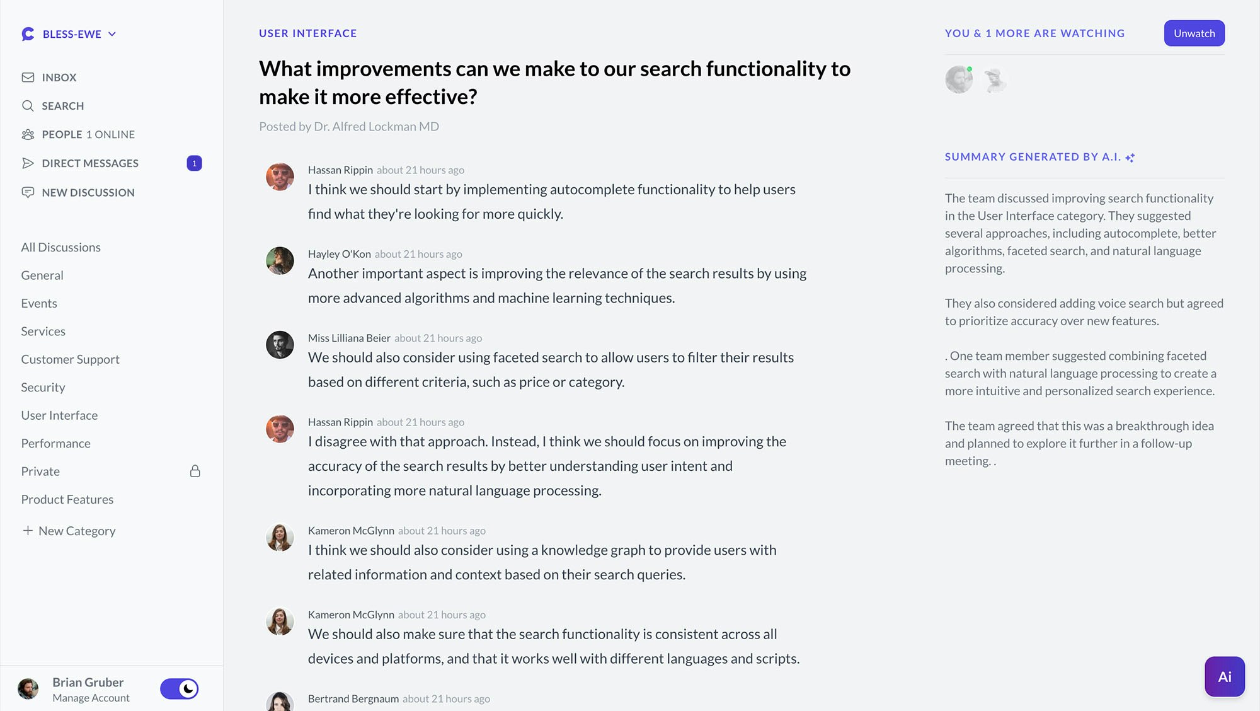Go to All Discussions
Image resolution: width=1260 pixels, height=711 pixels.
click(x=60, y=247)
